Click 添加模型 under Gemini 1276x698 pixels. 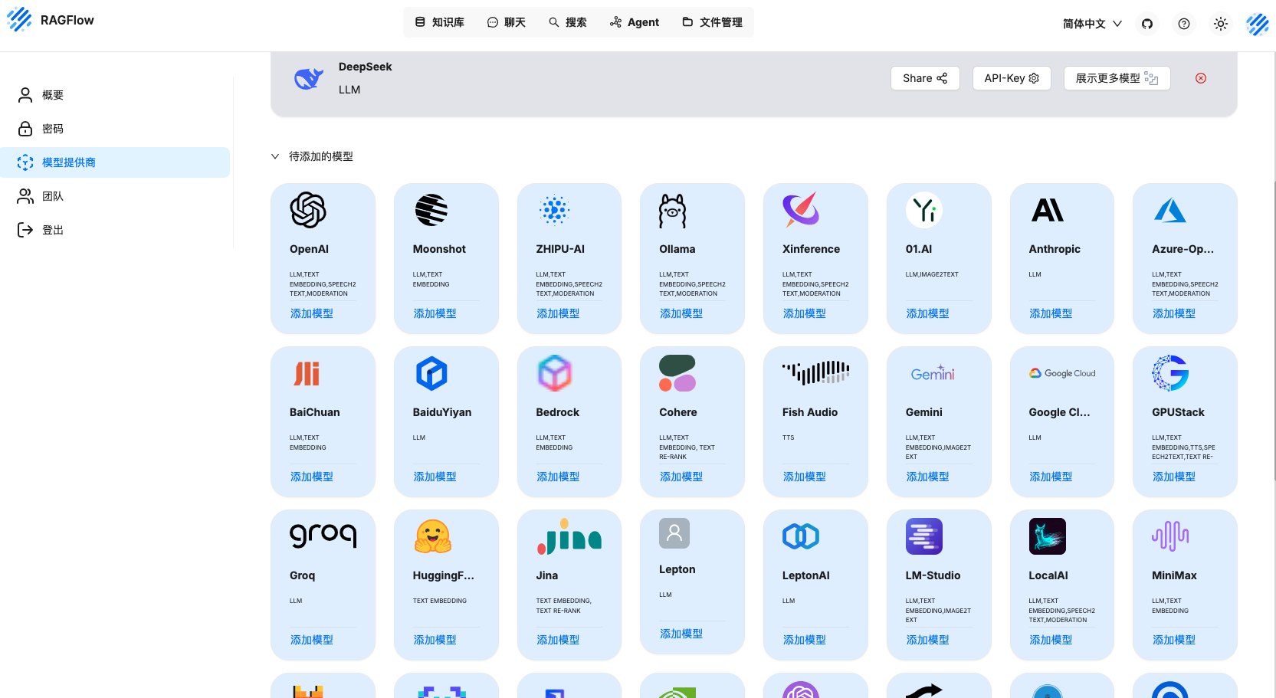(x=928, y=477)
